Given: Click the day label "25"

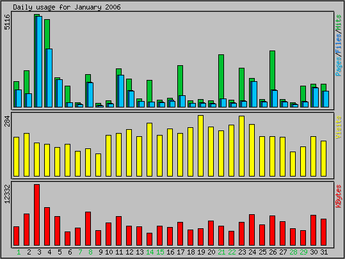Looking at the screenshot, I should click(x=262, y=252).
